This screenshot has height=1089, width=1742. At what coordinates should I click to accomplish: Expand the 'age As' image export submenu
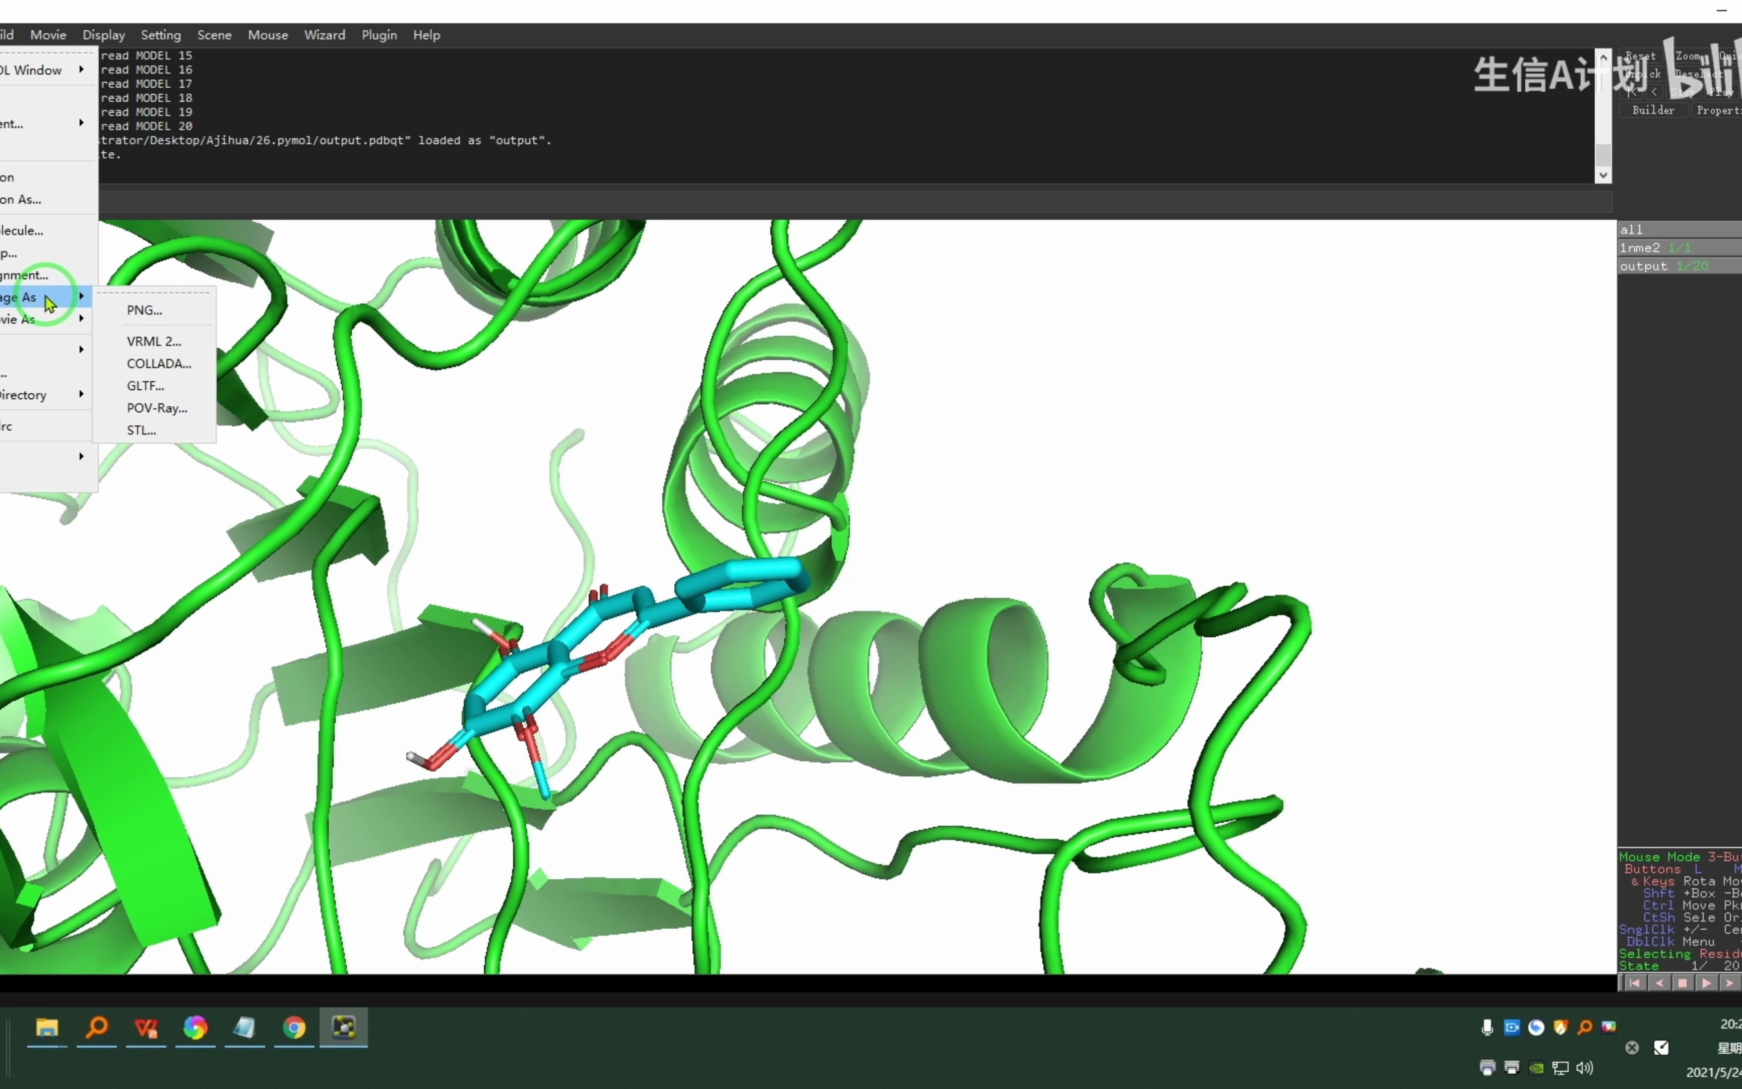[x=45, y=297]
